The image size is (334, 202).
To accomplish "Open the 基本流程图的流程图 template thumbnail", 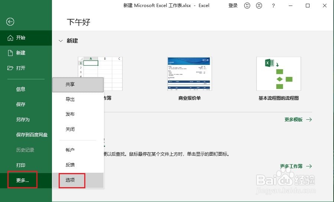I will click(279, 73).
